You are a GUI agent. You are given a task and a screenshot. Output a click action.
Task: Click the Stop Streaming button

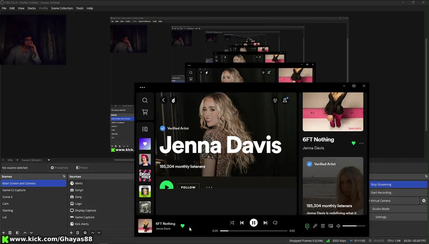398,184
